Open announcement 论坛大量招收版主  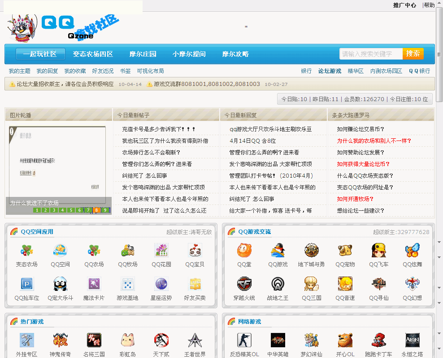[x=65, y=84]
